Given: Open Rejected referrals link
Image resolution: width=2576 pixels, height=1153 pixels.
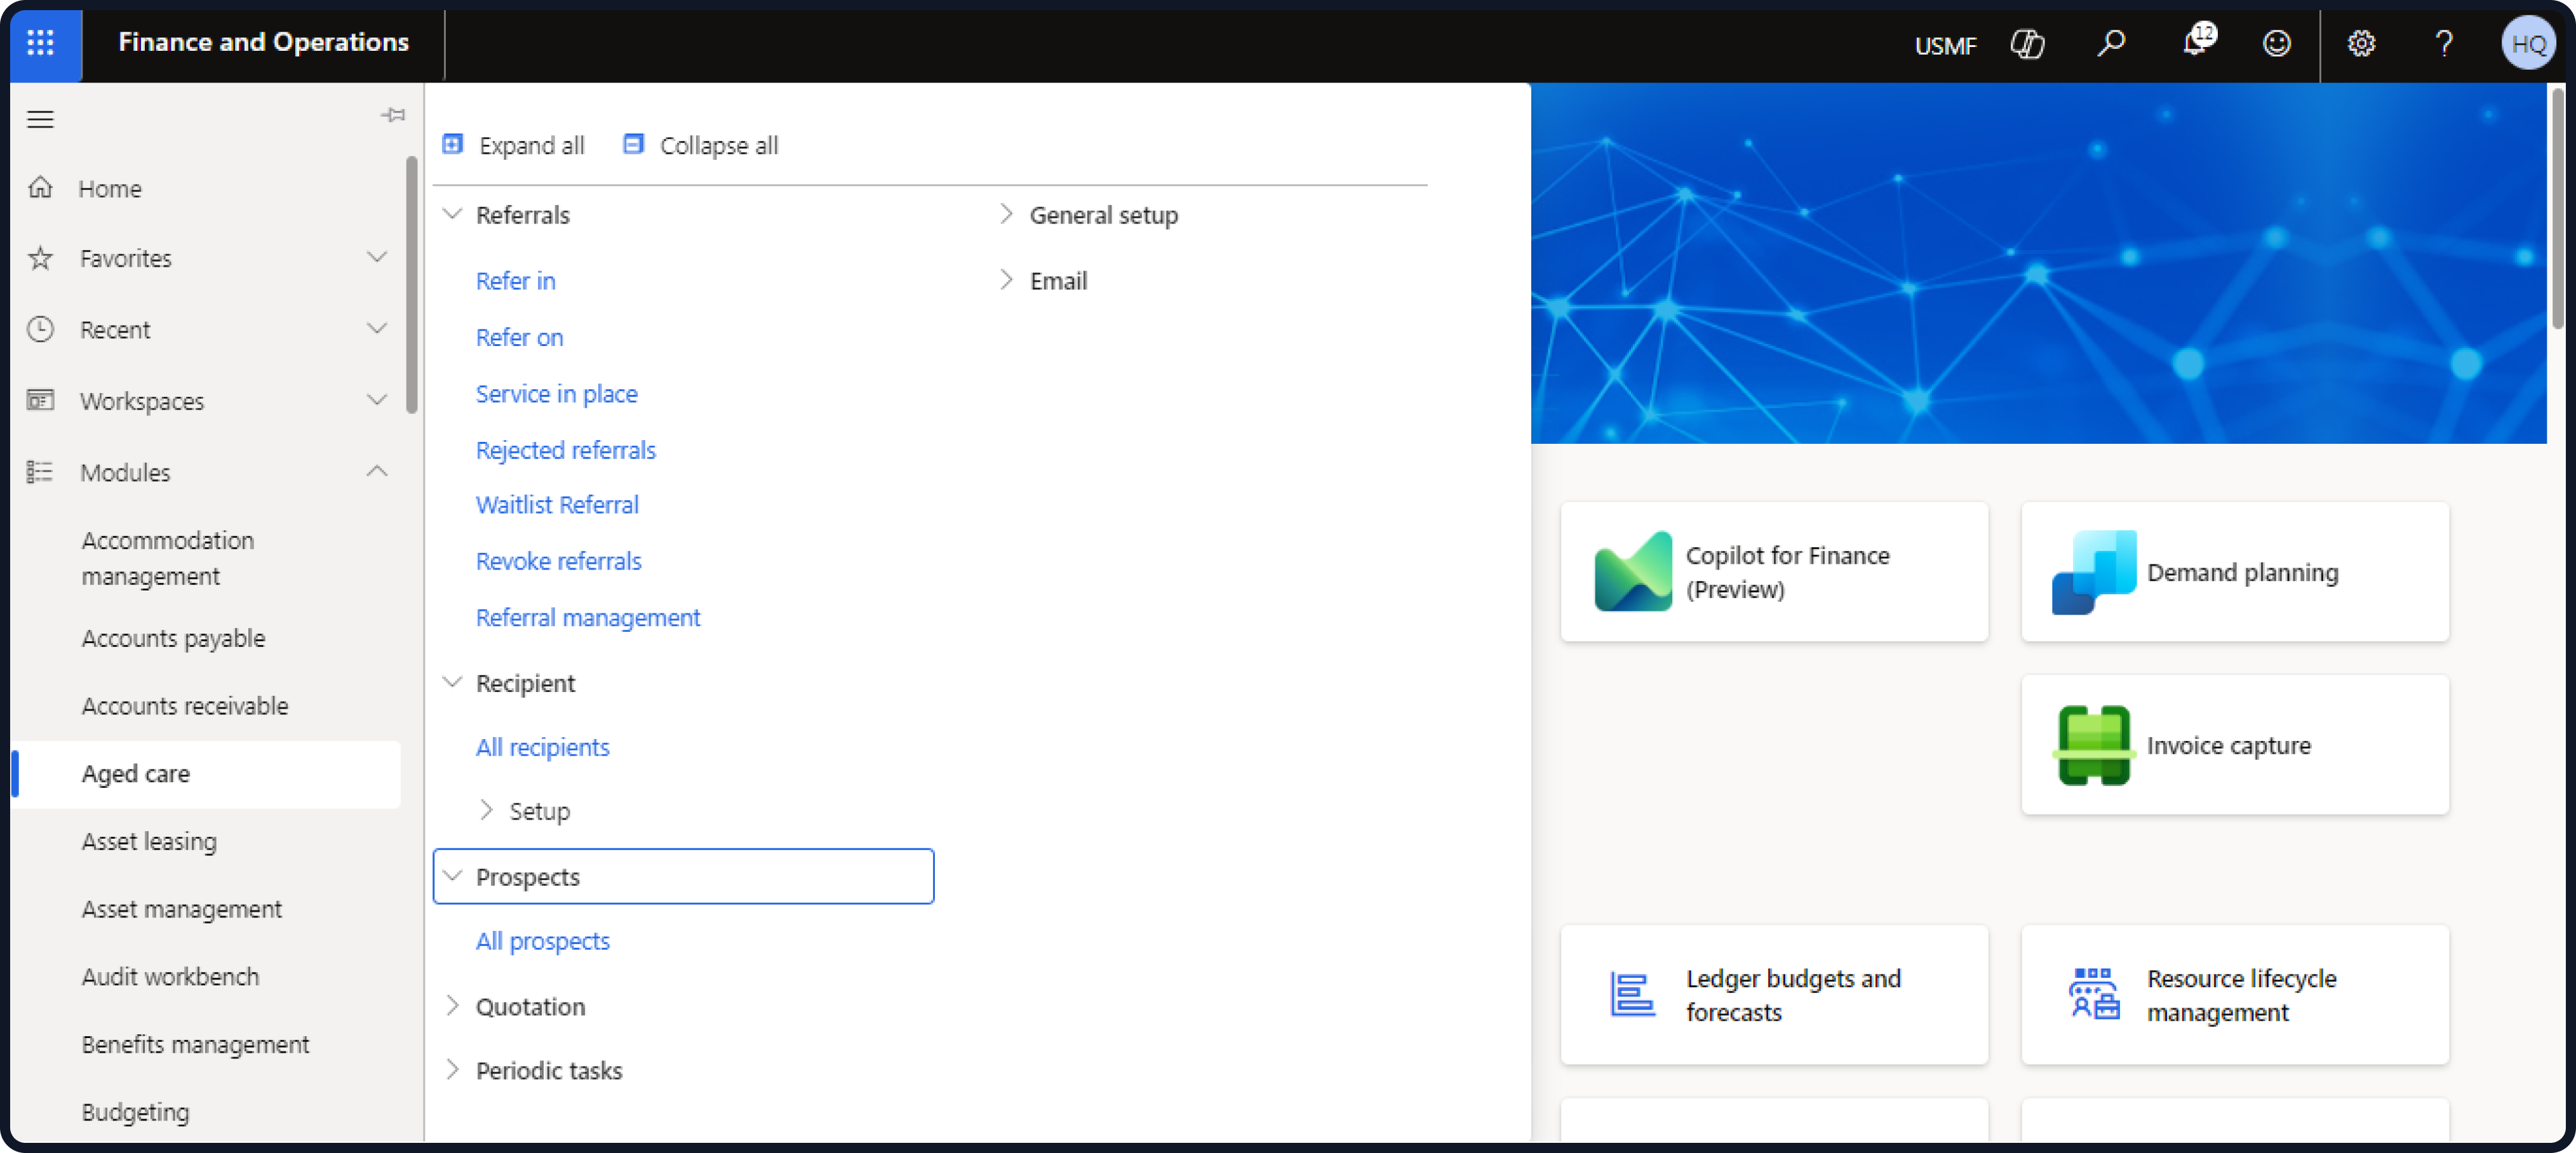Looking at the screenshot, I should click(x=565, y=450).
